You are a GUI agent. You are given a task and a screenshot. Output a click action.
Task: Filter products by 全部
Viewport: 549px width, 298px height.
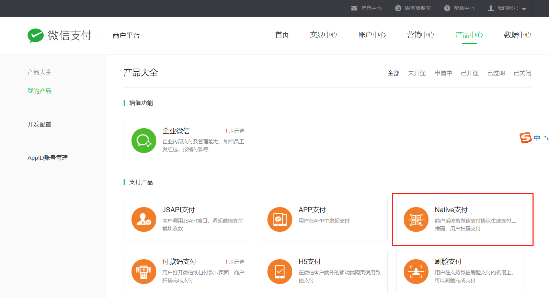(x=393, y=73)
